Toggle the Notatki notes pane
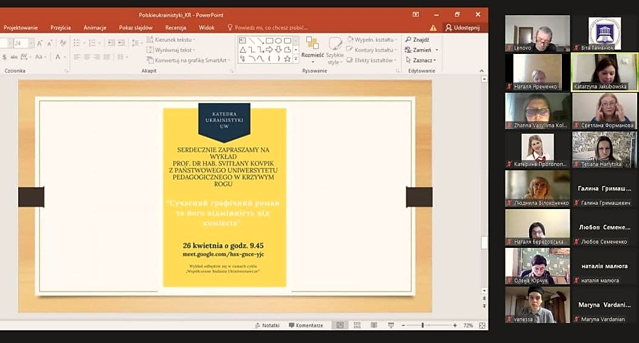 267,325
